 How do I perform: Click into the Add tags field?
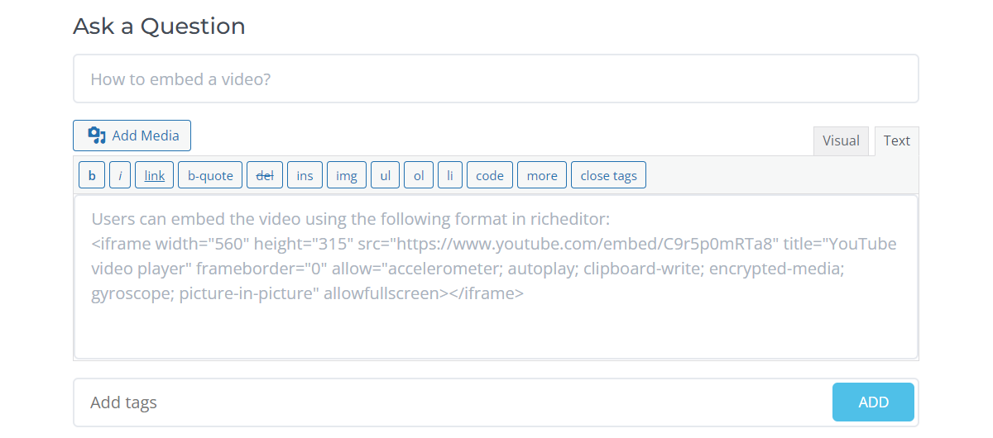451,402
